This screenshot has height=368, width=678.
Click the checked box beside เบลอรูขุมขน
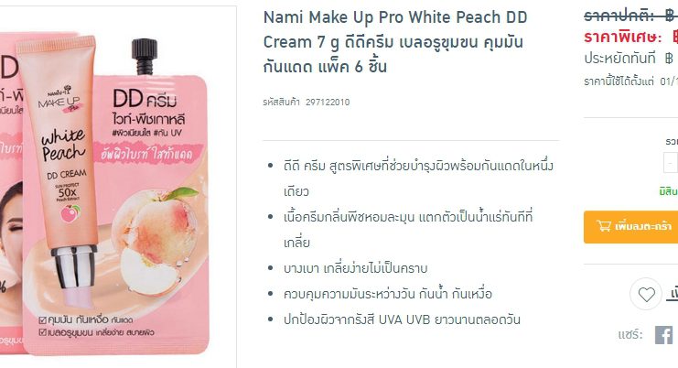click(x=42, y=332)
